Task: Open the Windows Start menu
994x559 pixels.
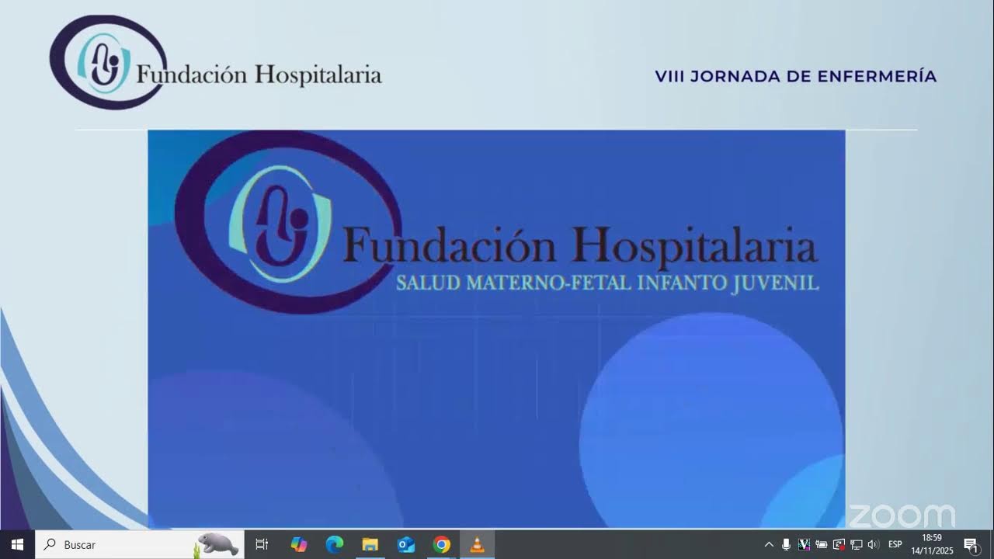Action: coord(17,544)
